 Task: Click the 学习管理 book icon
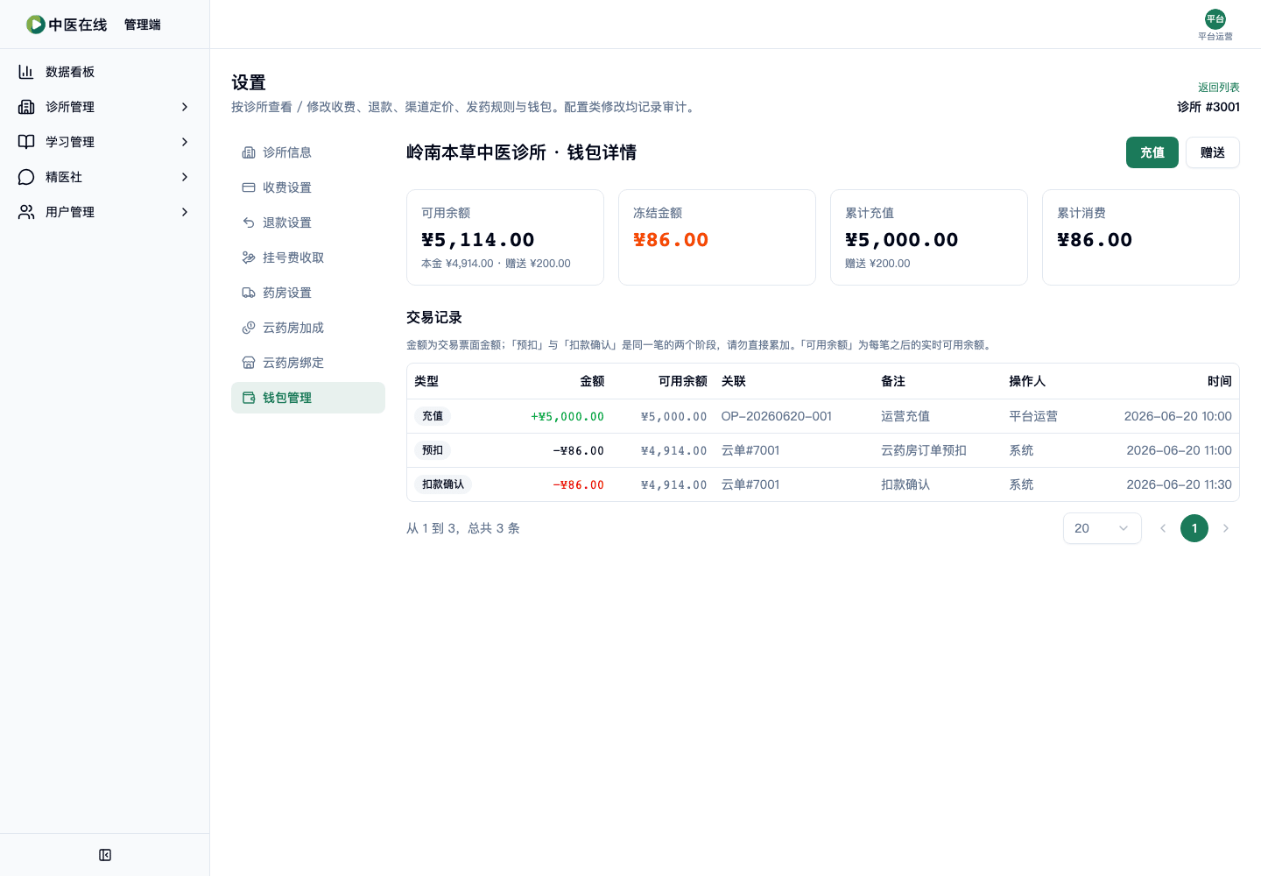(26, 142)
